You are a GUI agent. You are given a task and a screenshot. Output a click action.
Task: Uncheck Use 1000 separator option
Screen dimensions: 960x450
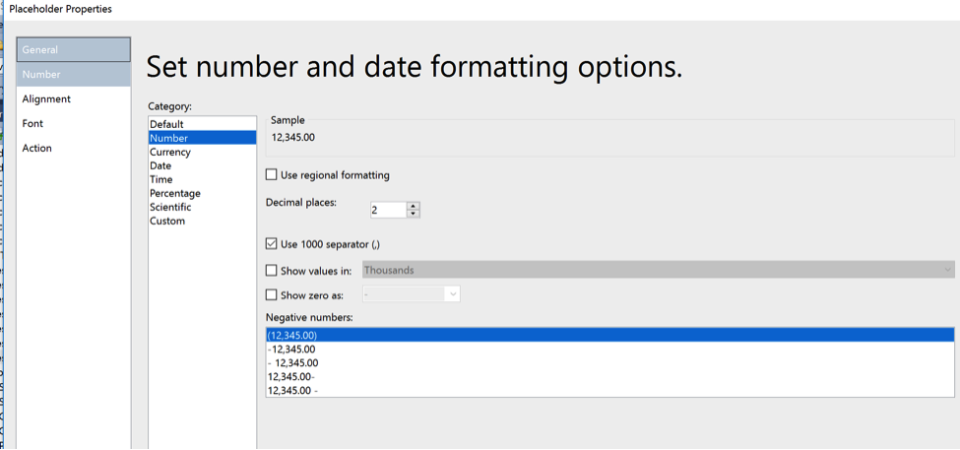(271, 243)
